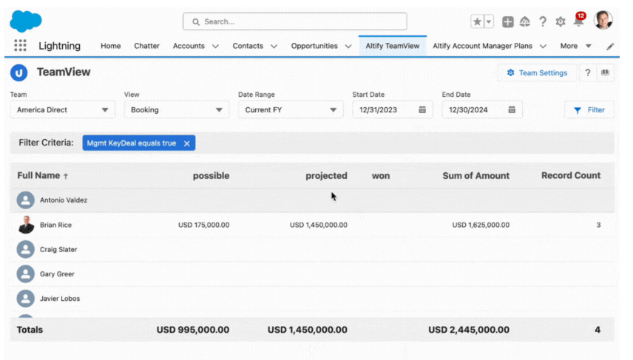633x360 pixels.
Task: Click the Mgmt KeyDeal equals true chip
Action: point(139,143)
